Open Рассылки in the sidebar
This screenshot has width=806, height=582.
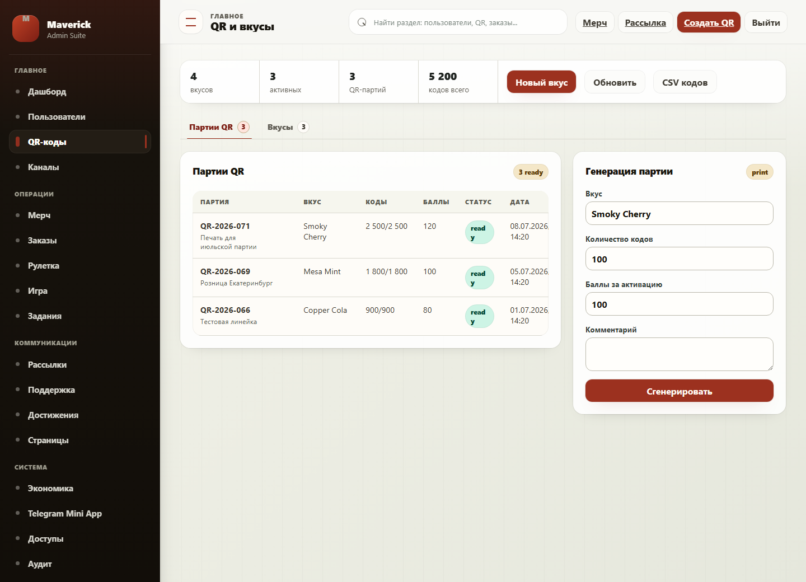tap(80, 365)
